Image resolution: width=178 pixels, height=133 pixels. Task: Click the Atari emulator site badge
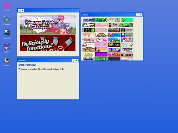point(127,30)
